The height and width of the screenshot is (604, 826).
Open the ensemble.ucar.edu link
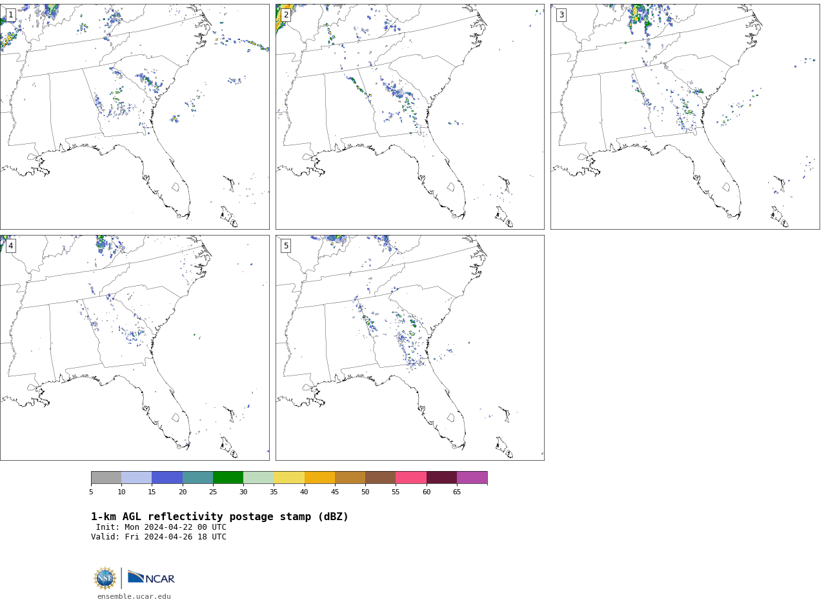coord(134,597)
